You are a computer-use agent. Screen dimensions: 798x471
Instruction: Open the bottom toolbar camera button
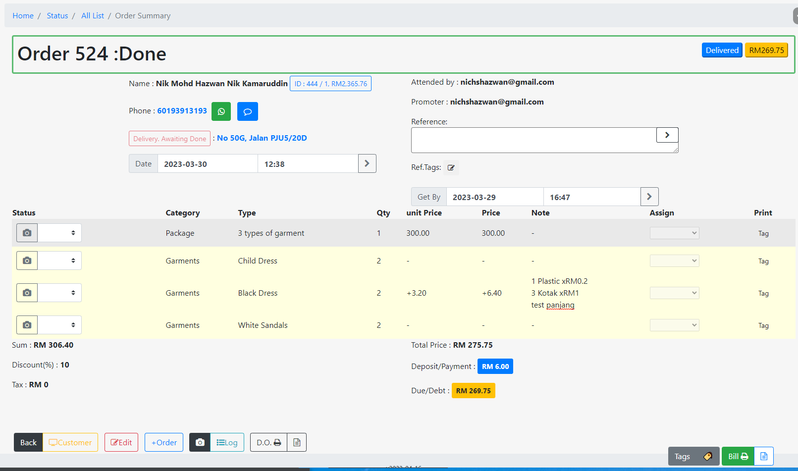tap(200, 442)
